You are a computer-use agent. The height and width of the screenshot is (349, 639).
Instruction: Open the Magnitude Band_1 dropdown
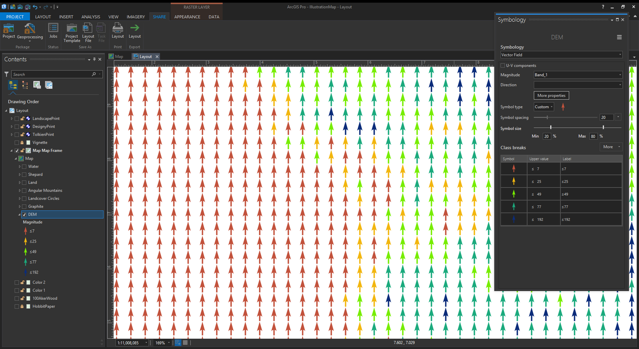(x=578, y=75)
